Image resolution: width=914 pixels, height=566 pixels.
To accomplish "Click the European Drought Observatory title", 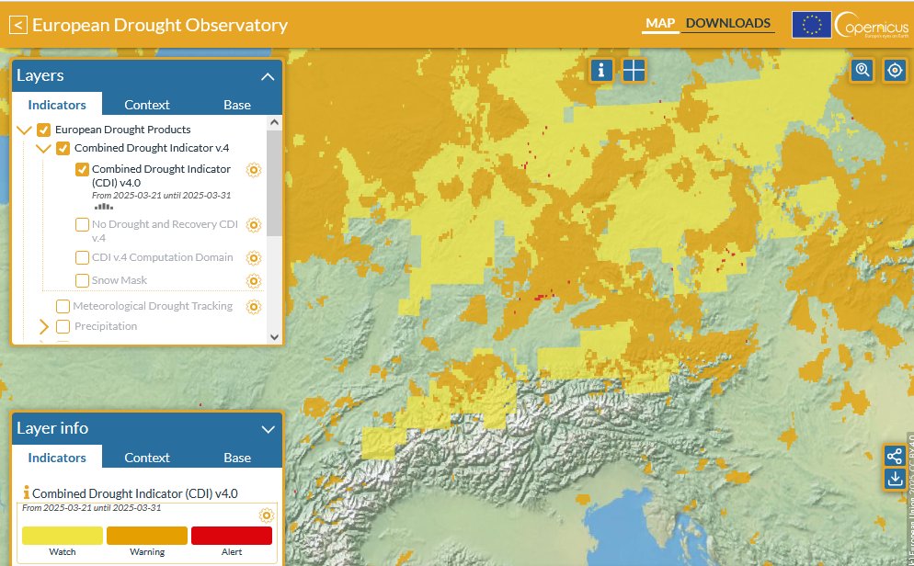I will (x=160, y=25).
